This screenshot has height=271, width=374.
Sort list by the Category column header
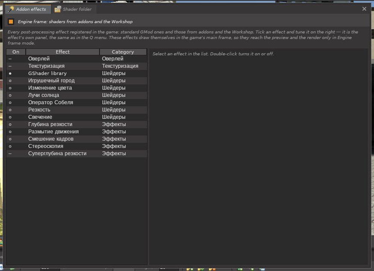(x=123, y=52)
